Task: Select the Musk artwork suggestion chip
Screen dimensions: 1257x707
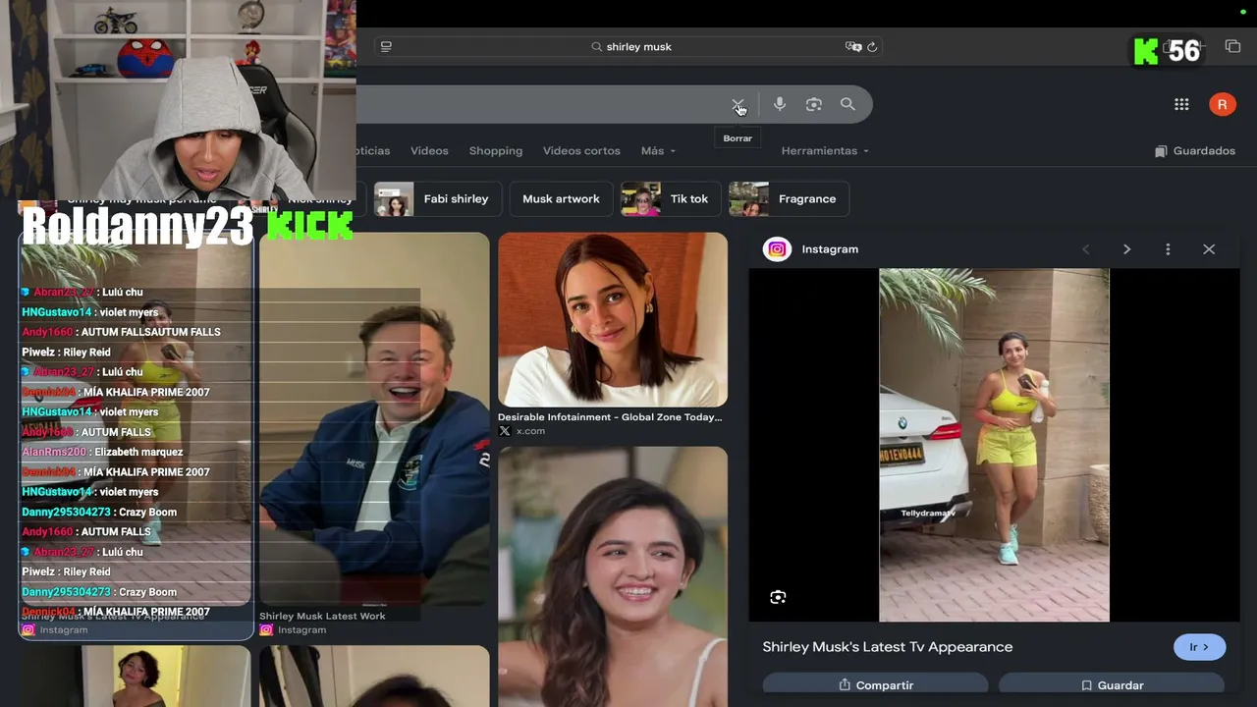Action: pos(561,199)
